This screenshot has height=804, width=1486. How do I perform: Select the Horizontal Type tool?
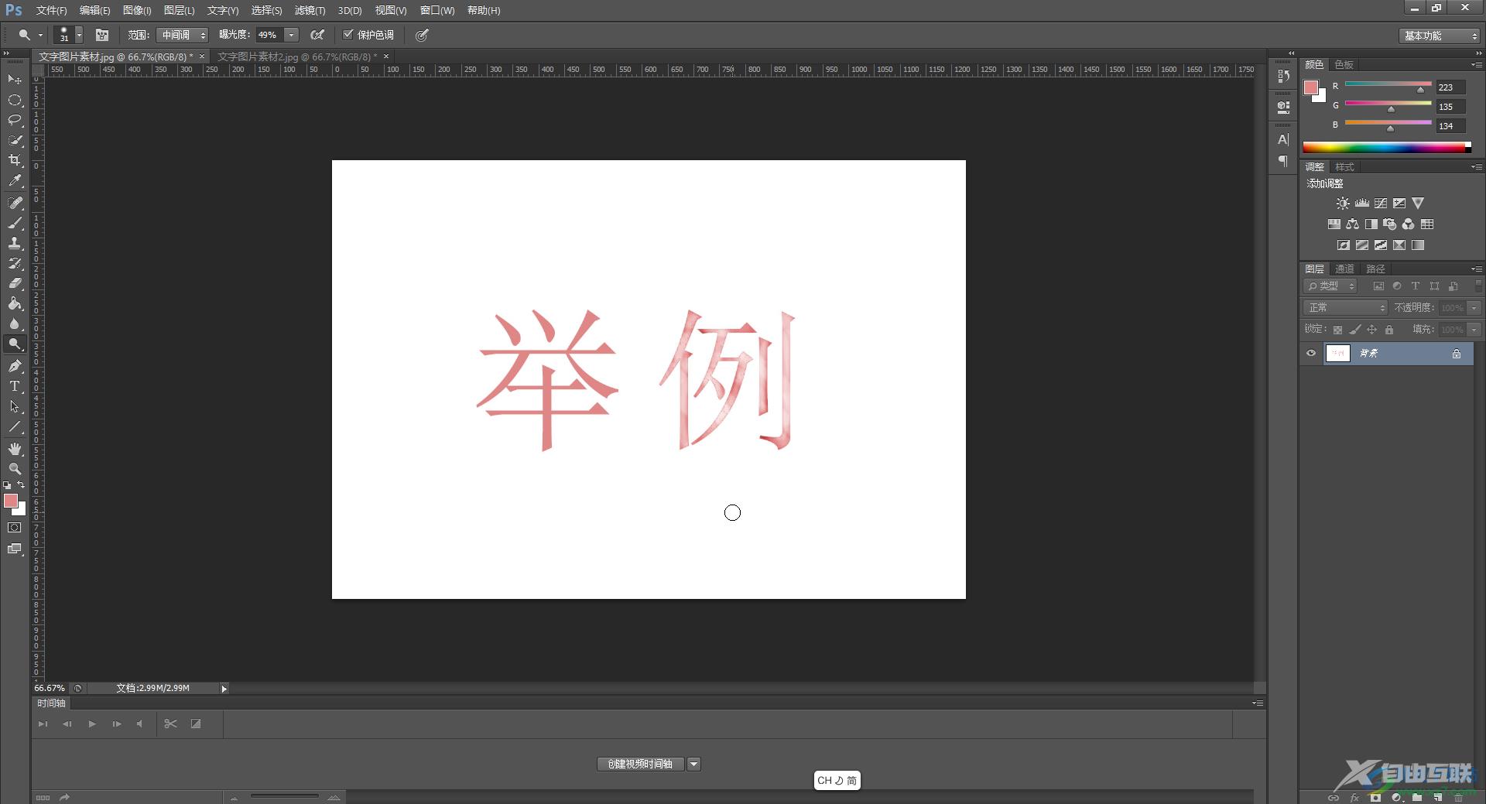15,386
